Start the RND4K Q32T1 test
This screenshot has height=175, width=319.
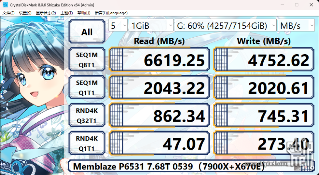(x=87, y=116)
